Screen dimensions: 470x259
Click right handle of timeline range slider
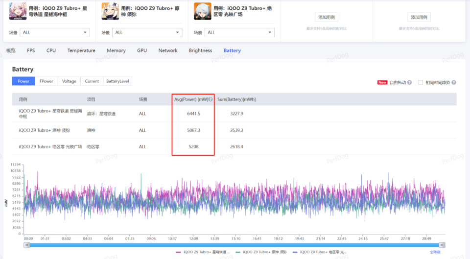click(x=442, y=245)
